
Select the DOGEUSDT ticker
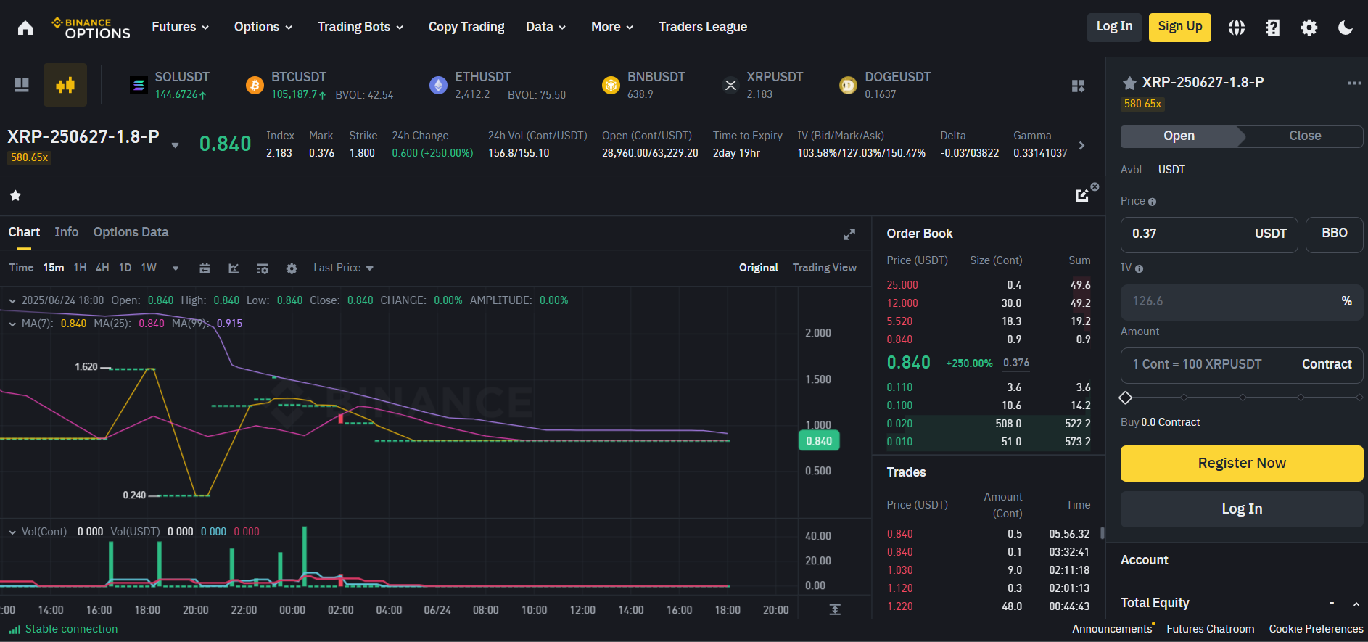coord(885,85)
